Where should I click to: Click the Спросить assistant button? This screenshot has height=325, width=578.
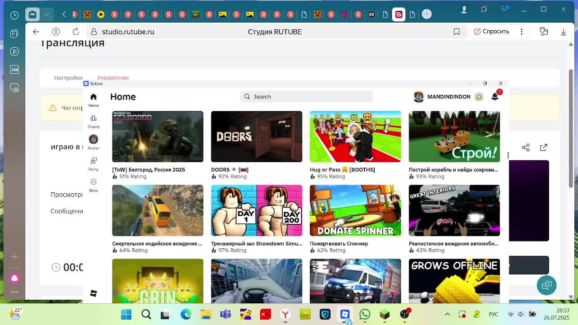[x=491, y=32]
